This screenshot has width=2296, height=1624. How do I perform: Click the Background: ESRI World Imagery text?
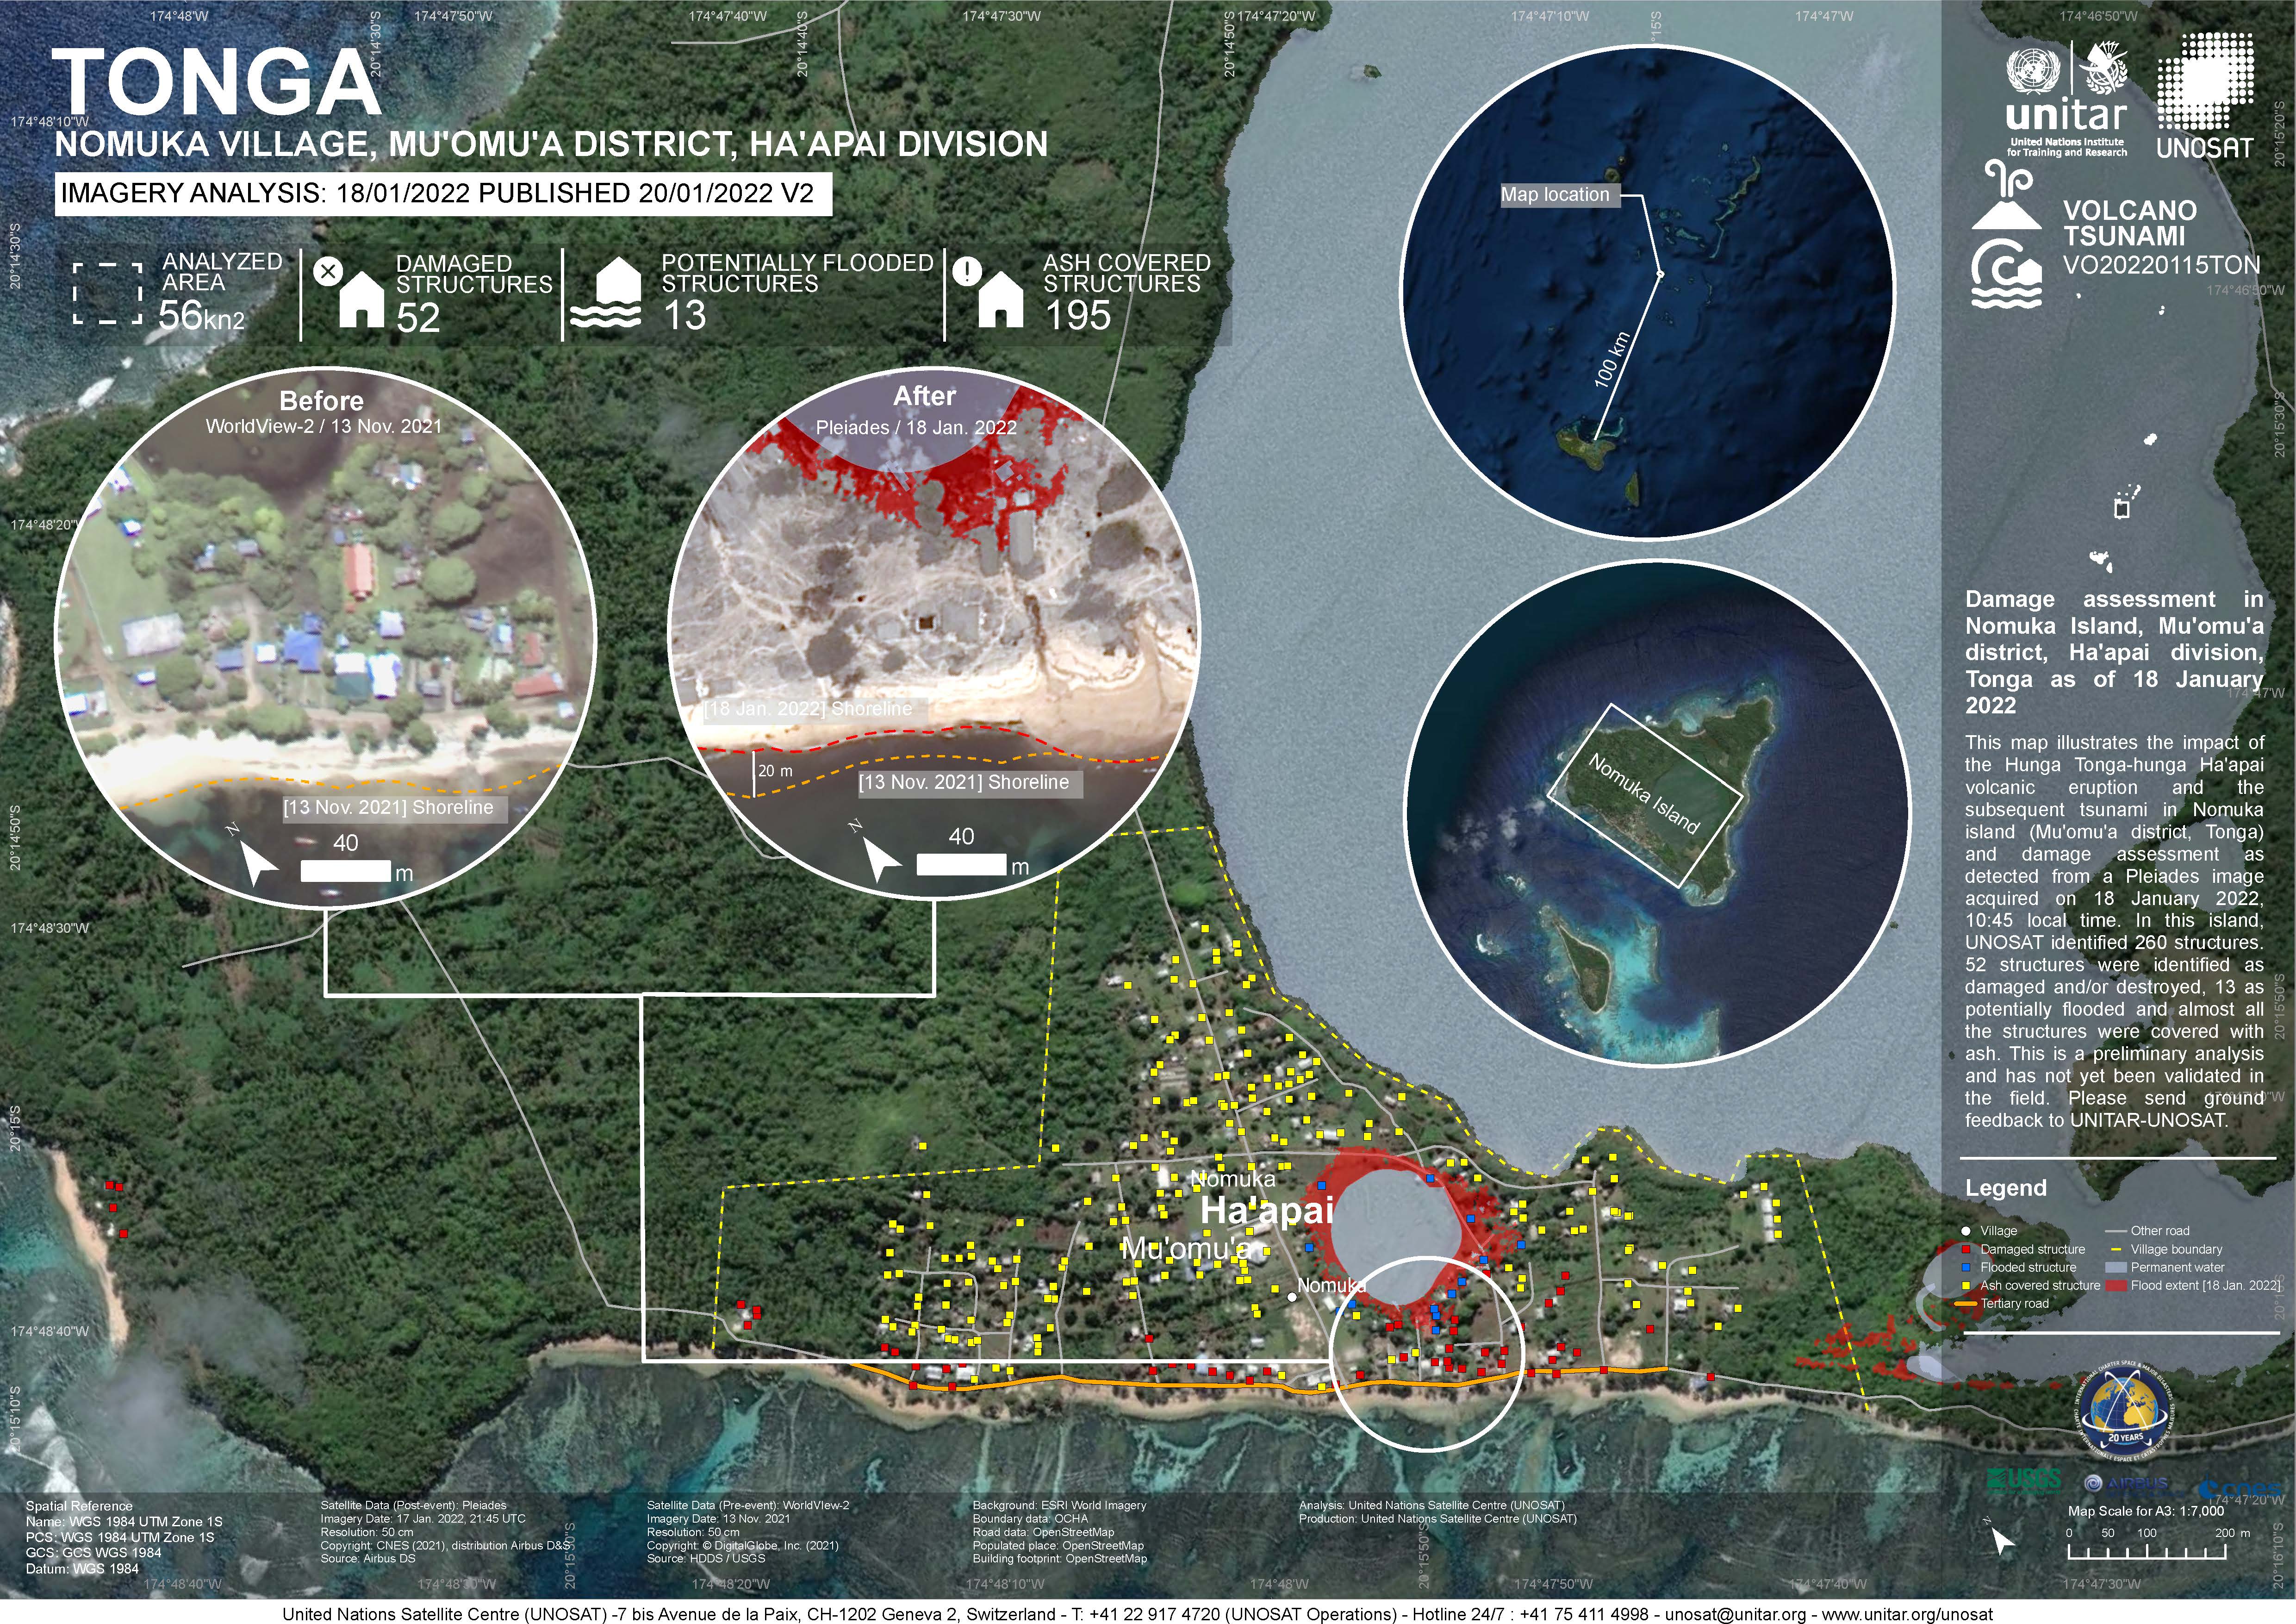[x=1059, y=1505]
